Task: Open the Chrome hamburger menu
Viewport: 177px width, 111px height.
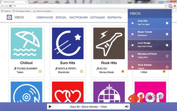Action: coord(175,6)
